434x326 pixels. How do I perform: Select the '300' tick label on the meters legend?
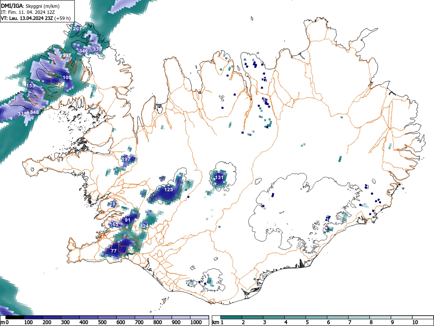pos(66,323)
